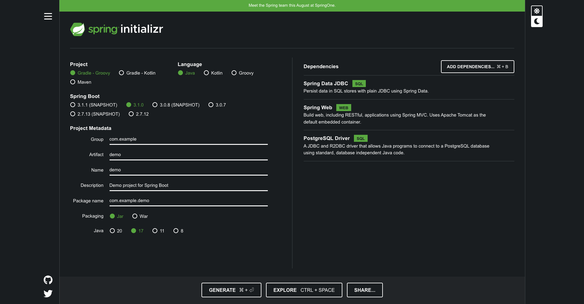Screen dimensions: 584x304
Task: Choose War packaging
Action: click(140, 216)
